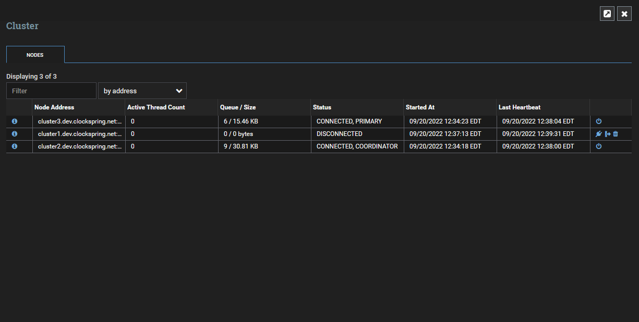
Task: View details for the cluster3 node
Action: click(x=15, y=121)
